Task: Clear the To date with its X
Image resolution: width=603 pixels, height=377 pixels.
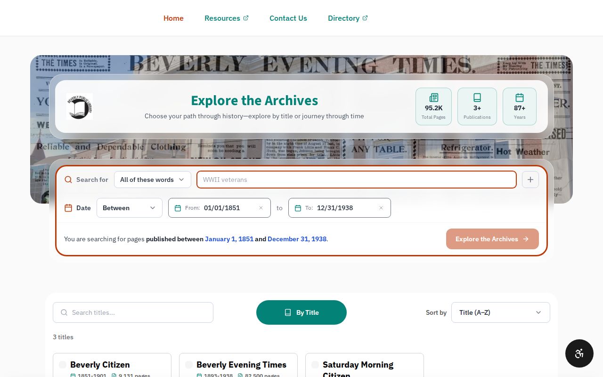Action: pyautogui.click(x=381, y=208)
